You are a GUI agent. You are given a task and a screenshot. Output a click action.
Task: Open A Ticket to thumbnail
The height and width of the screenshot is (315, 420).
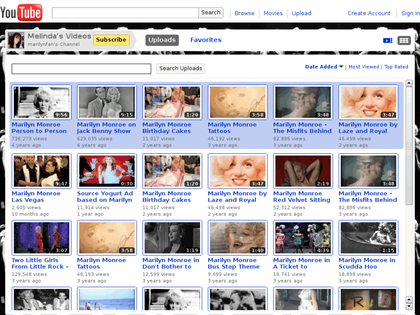[x=303, y=238]
